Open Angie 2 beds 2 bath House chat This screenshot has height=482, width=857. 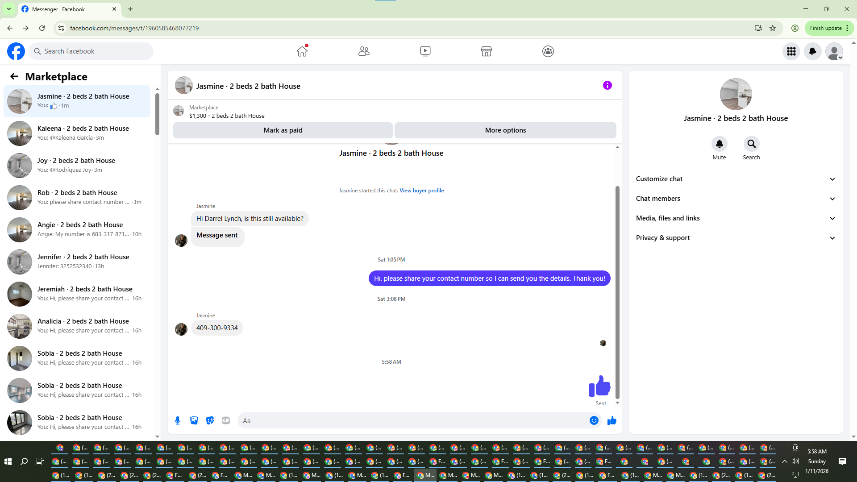77,229
